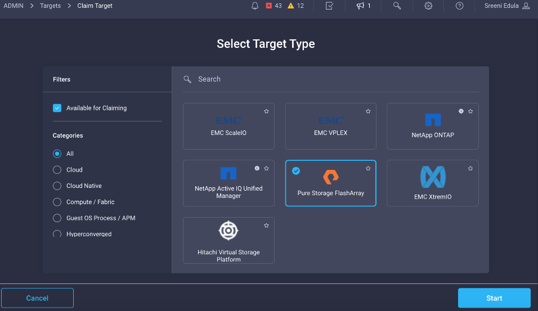Deselect the Pure Storage FlashArray checkmark
The height and width of the screenshot is (311, 538).
pyautogui.click(x=296, y=171)
